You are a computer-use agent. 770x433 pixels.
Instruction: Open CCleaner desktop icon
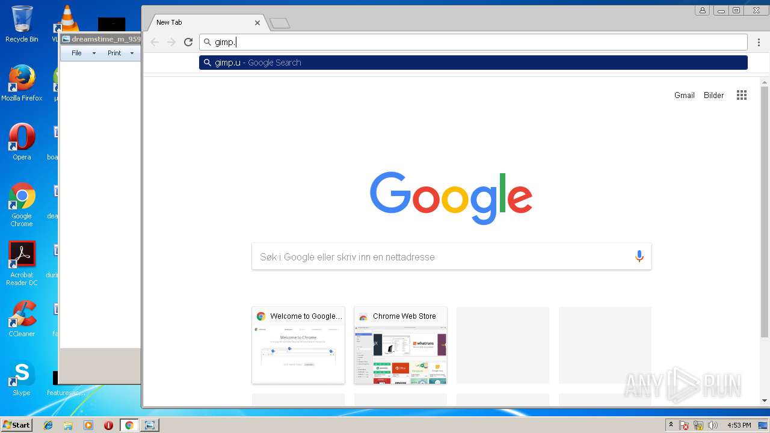22,319
